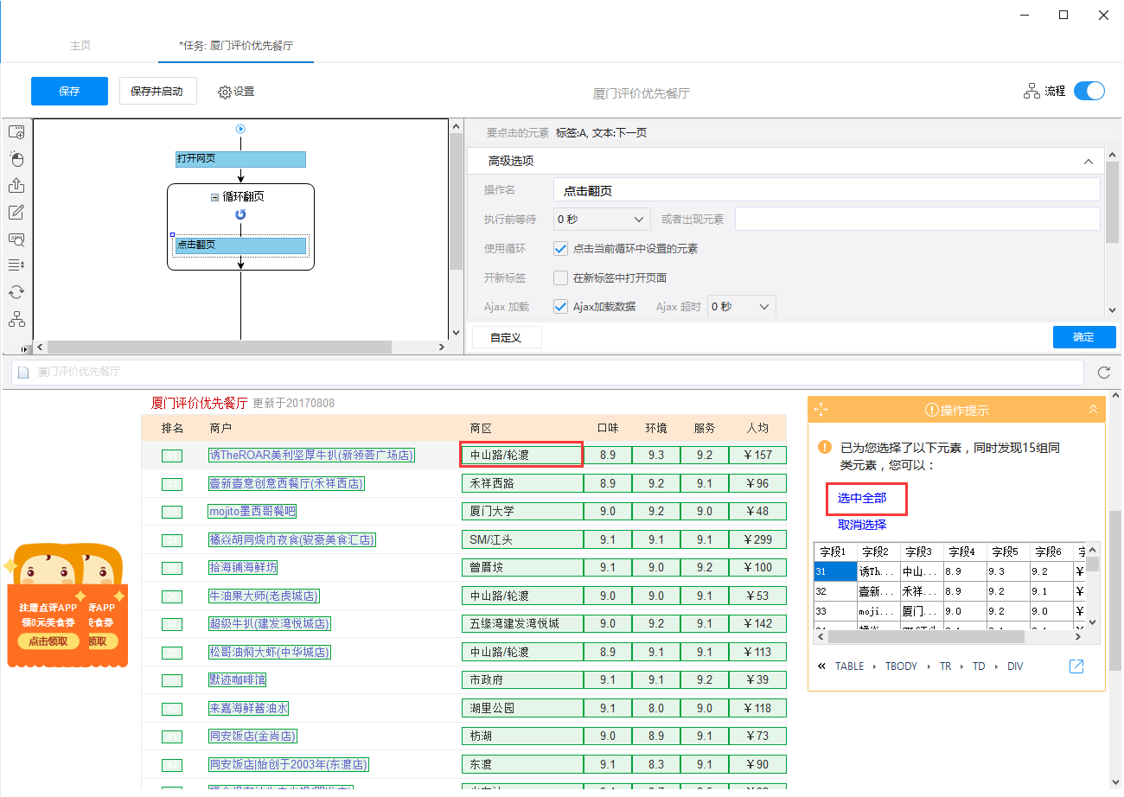Open the external popout icon in tips panel
1124x797 pixels.
pos(1076,666)
